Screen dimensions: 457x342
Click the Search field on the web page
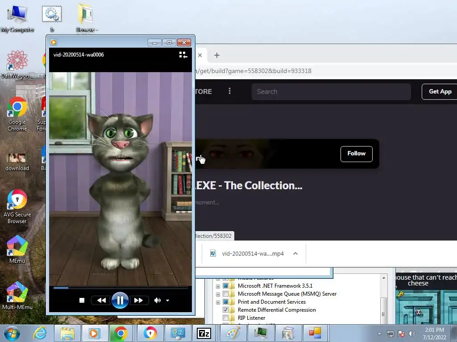click(x=331, y=92)
